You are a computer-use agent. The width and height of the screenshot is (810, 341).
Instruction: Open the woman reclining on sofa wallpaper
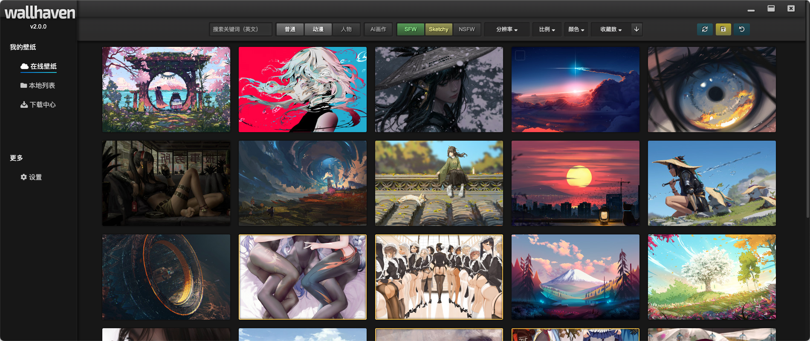click(x=166, y=183)
